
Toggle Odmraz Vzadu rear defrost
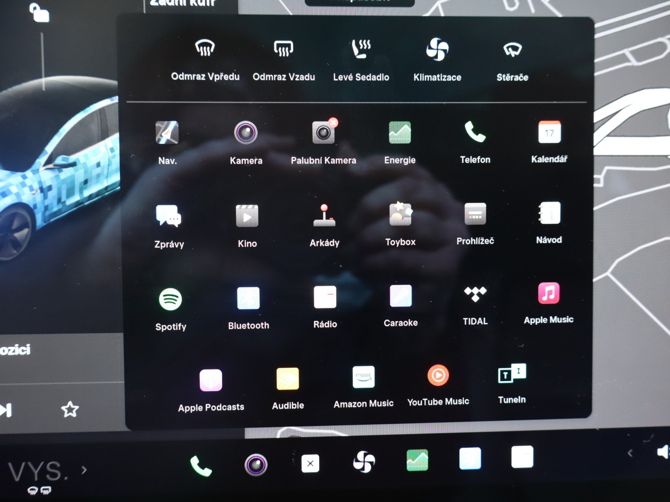pyautogui.click(x=283, y=49)
